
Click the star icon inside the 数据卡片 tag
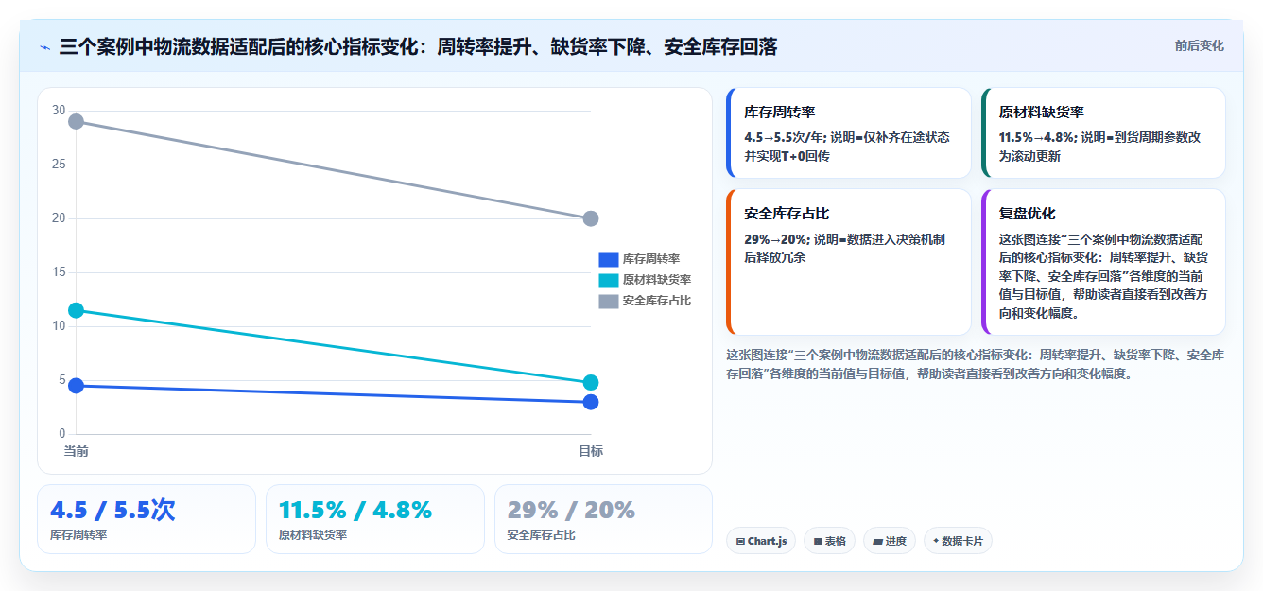click(936, 541)
